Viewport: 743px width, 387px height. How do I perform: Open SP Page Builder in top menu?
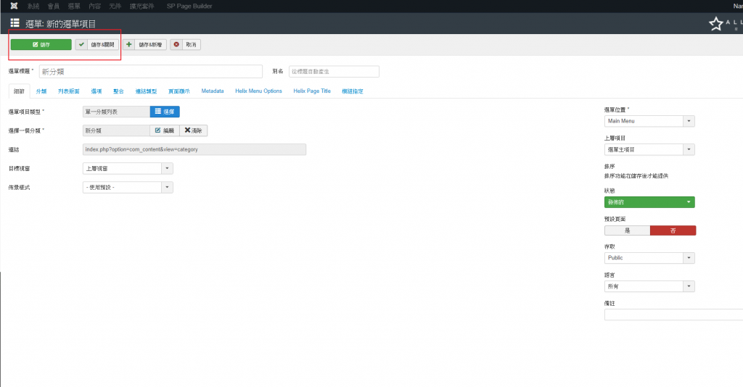click(189, 5)
